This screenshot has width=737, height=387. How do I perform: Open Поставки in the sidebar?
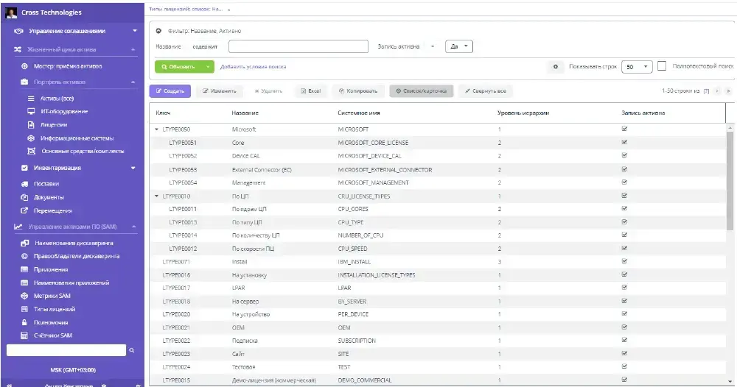click(46, 184)
